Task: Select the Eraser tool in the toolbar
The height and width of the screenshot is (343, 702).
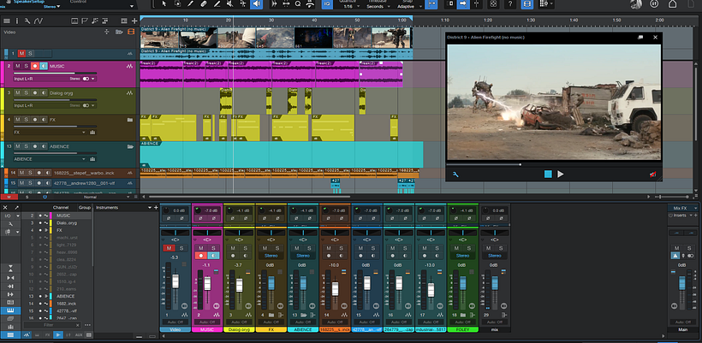Action: tap(204, 4)
